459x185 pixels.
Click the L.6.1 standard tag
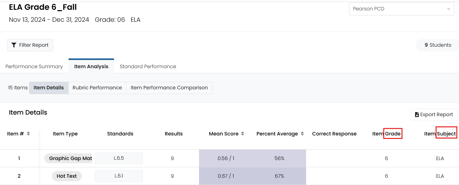119,176
